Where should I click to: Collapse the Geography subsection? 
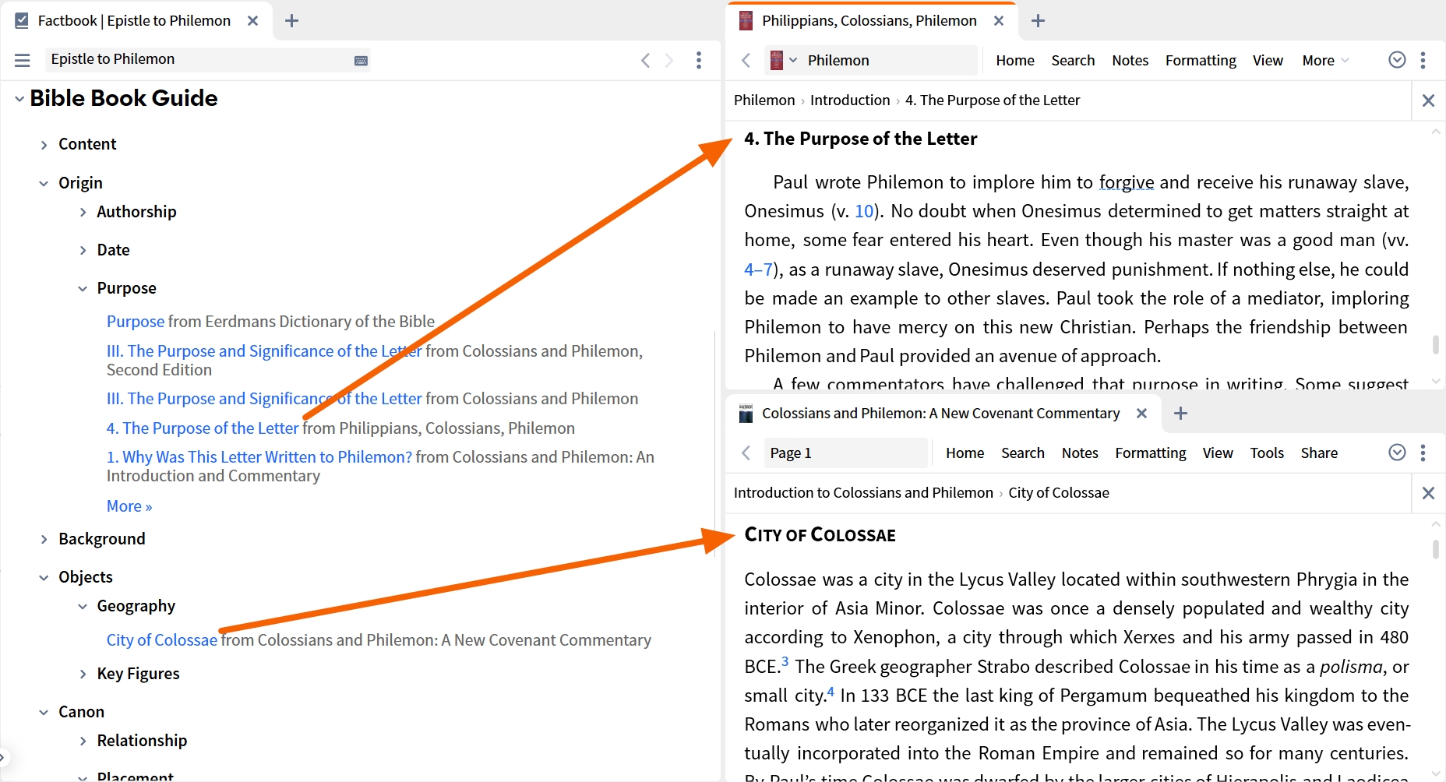[83, 607]
